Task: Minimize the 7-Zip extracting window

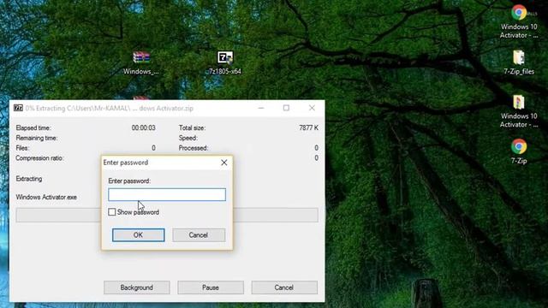Action: [x=261, y=108]
